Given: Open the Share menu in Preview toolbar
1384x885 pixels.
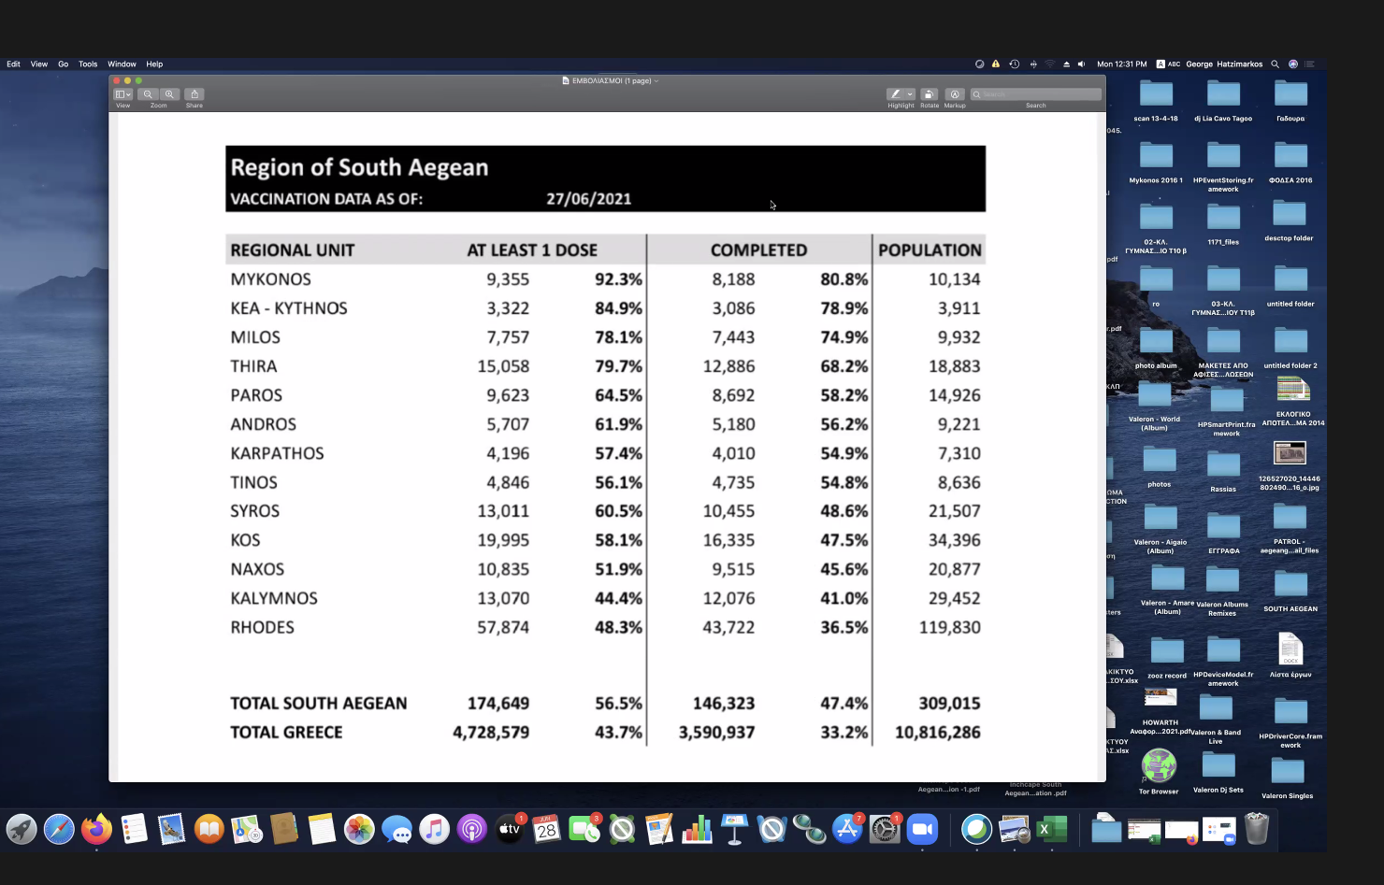Looking at the screenshot, I should (194, 94).
